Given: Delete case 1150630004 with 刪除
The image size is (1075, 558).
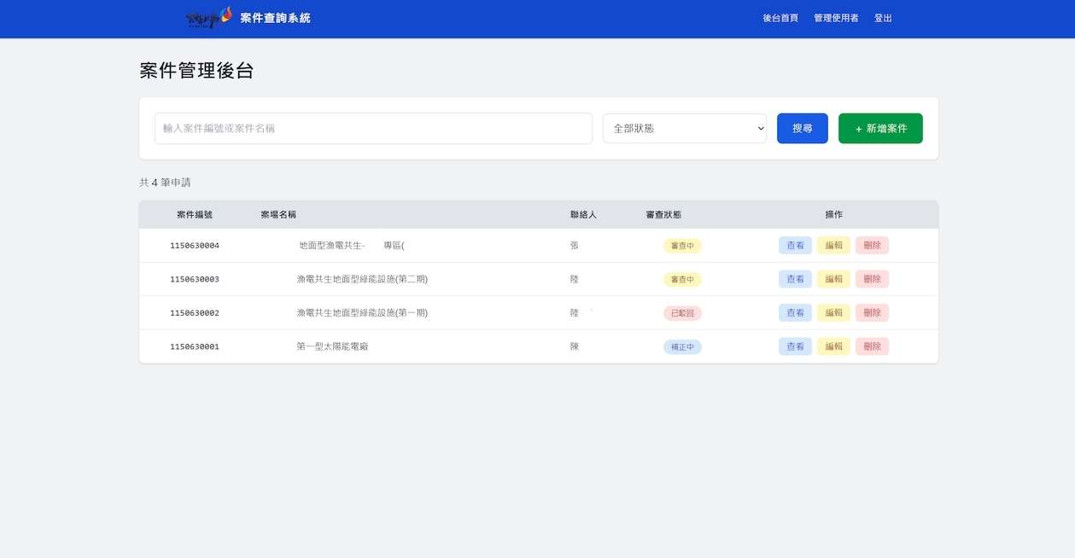Looking at the screenshot, I should coord(872,245).
